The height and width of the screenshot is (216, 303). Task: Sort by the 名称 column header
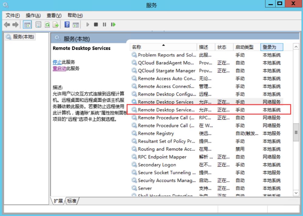pos(164,47)
